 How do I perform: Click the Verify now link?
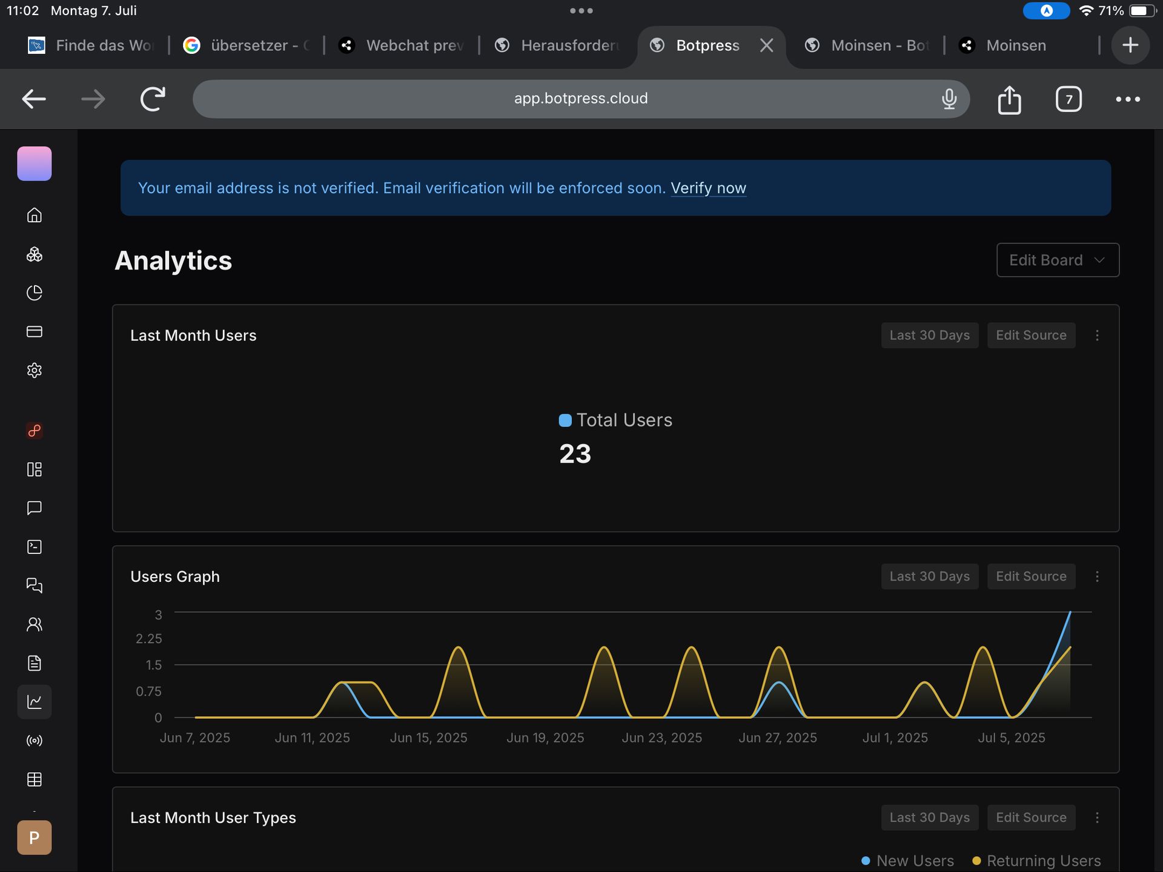pyautogui.click(x=708, y=188)
